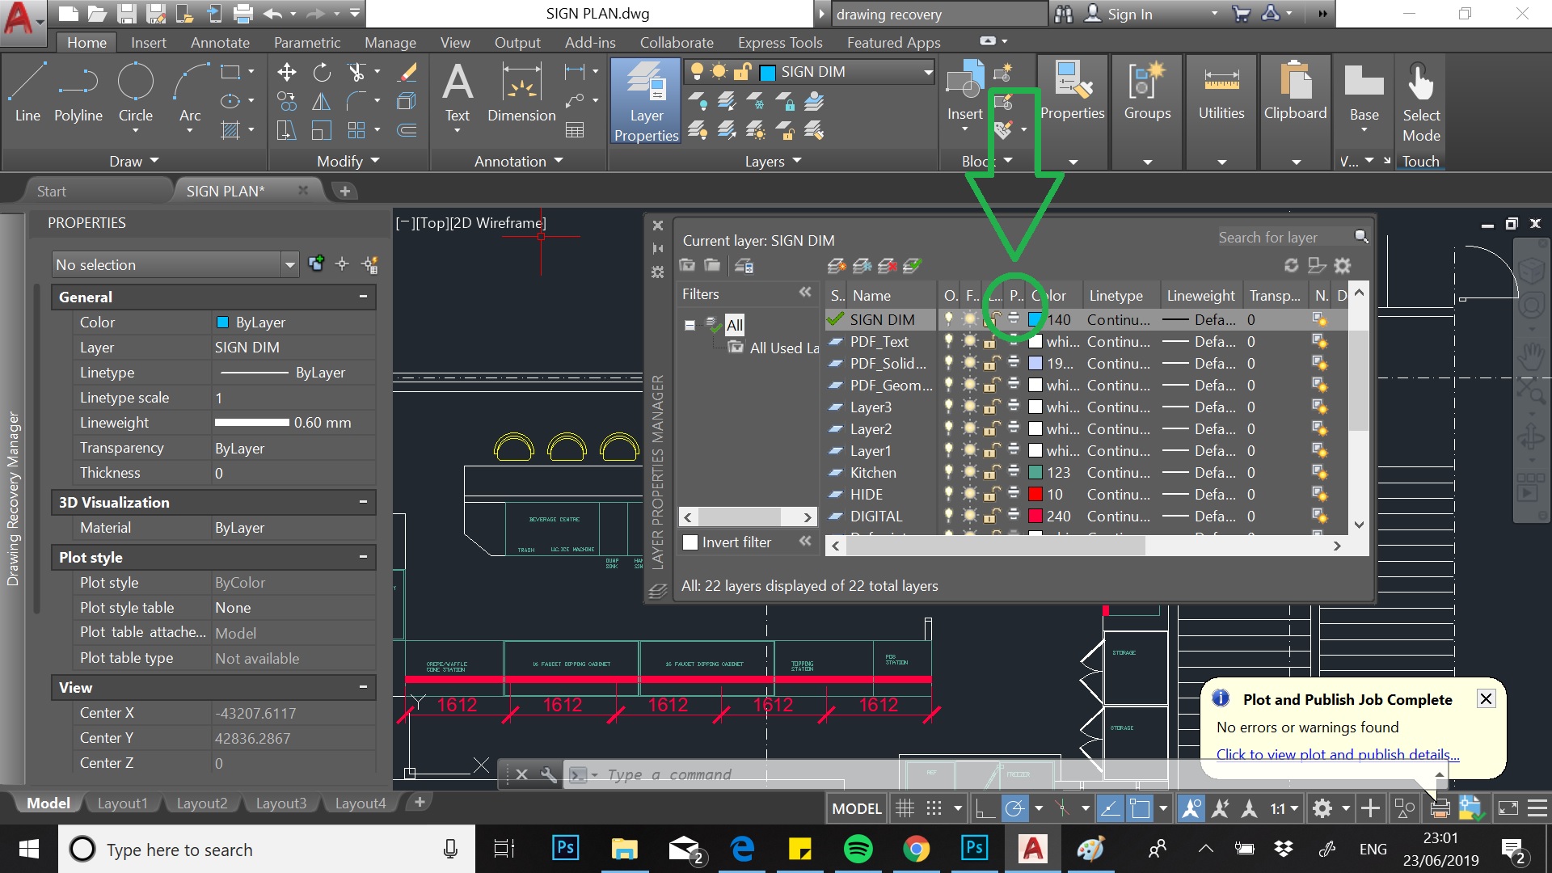Switch to the Annotate ribbon tab
1552x873 pixels.
(220, 42)
